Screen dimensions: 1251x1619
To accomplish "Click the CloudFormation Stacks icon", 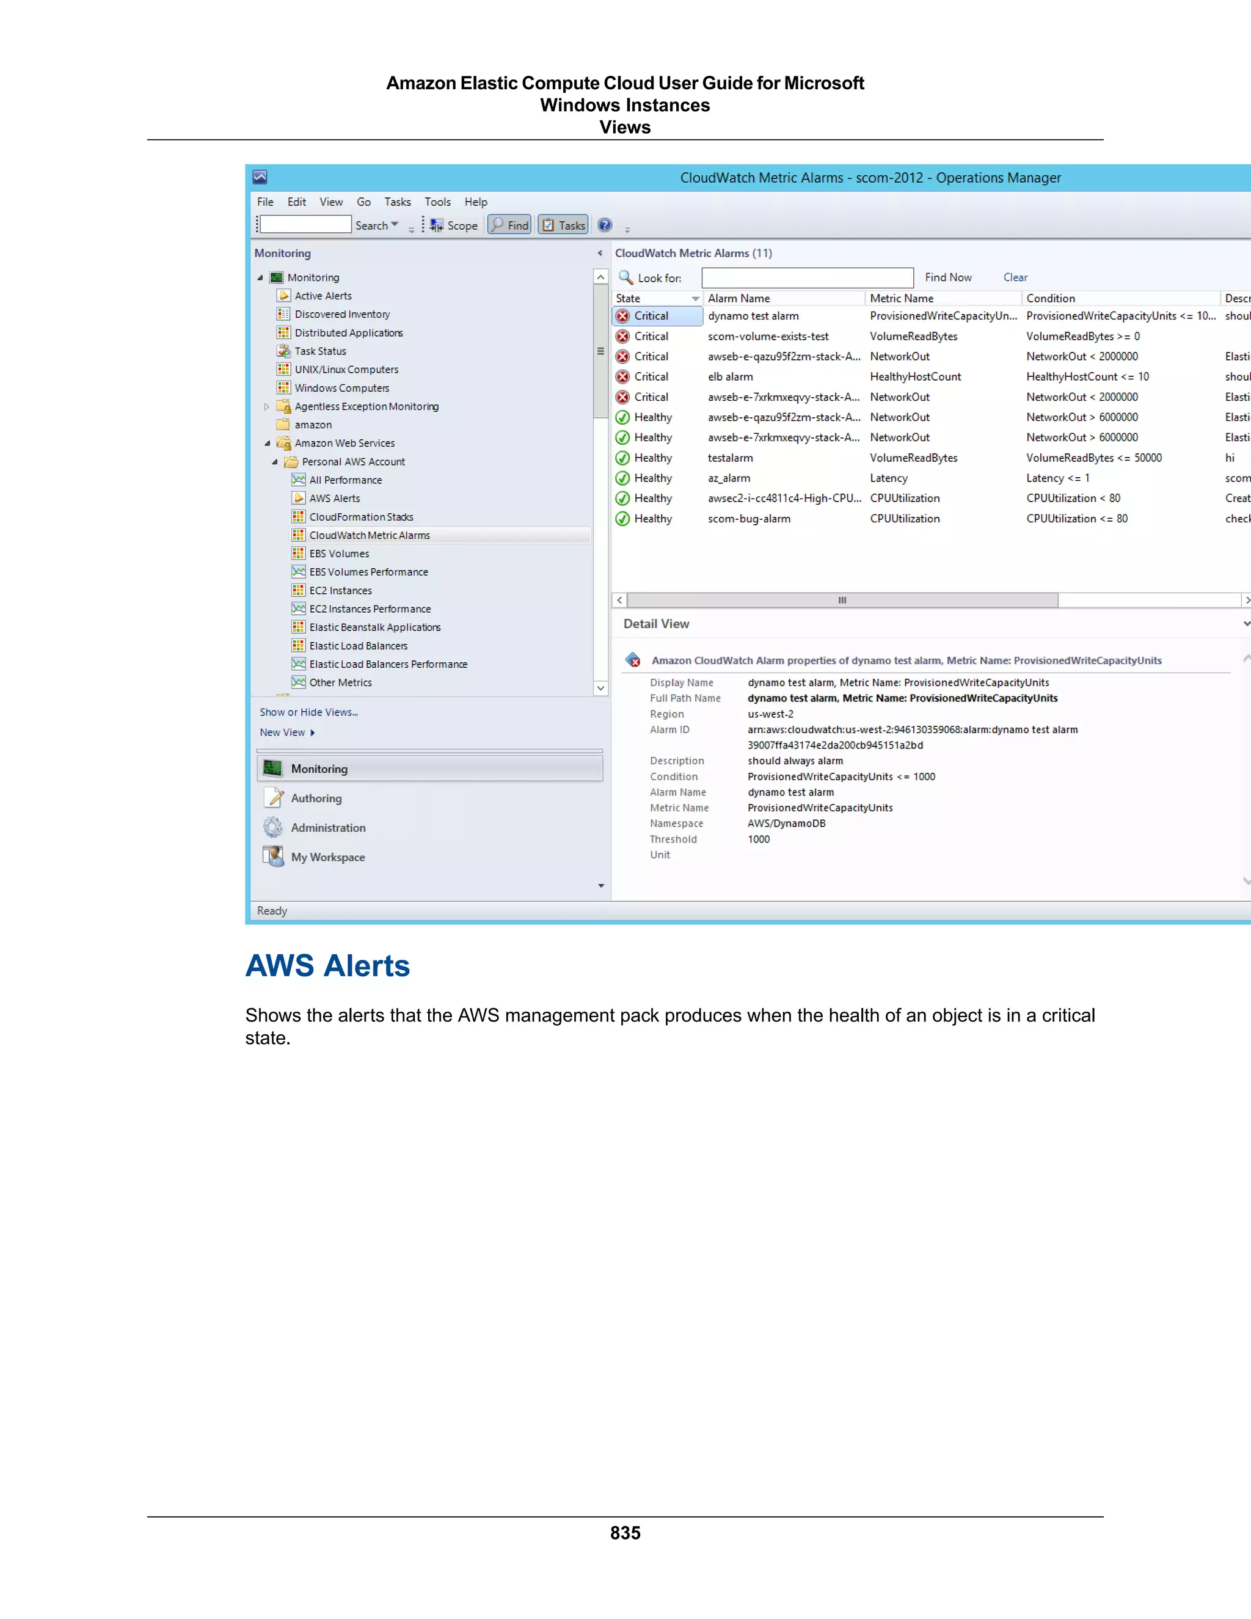I will [298, 517].
